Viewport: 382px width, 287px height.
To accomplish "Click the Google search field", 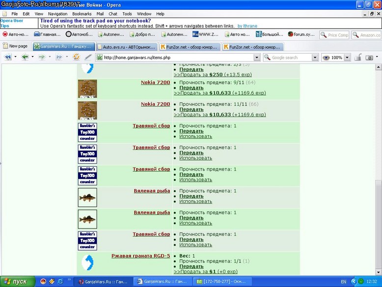I will click(291, 57).
